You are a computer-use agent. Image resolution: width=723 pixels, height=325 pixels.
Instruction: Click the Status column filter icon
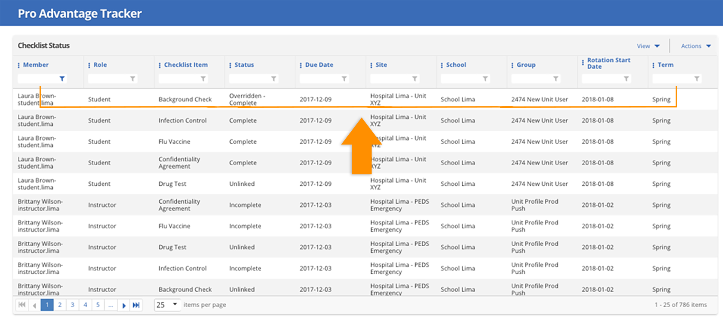[274, 79]
